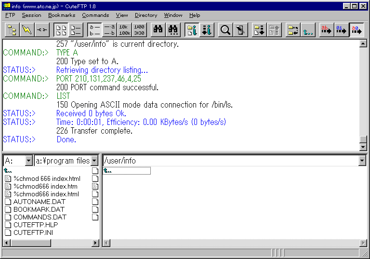
Task: Click the binoculars find next icon
Action: pos(173,30)
